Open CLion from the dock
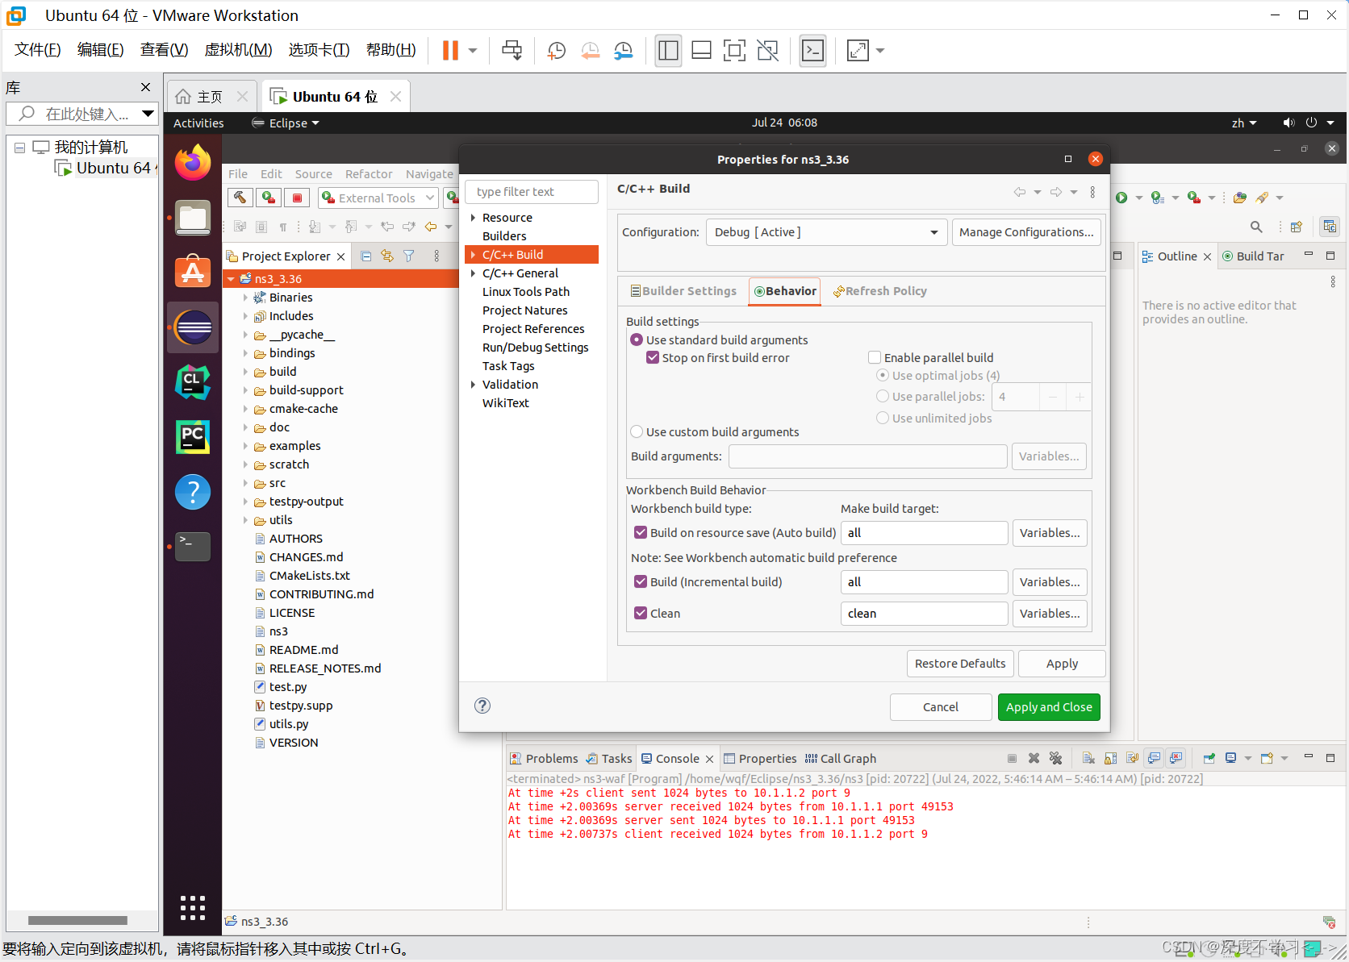The width and height of the screenshot is (1349, 962). point(193,382)
